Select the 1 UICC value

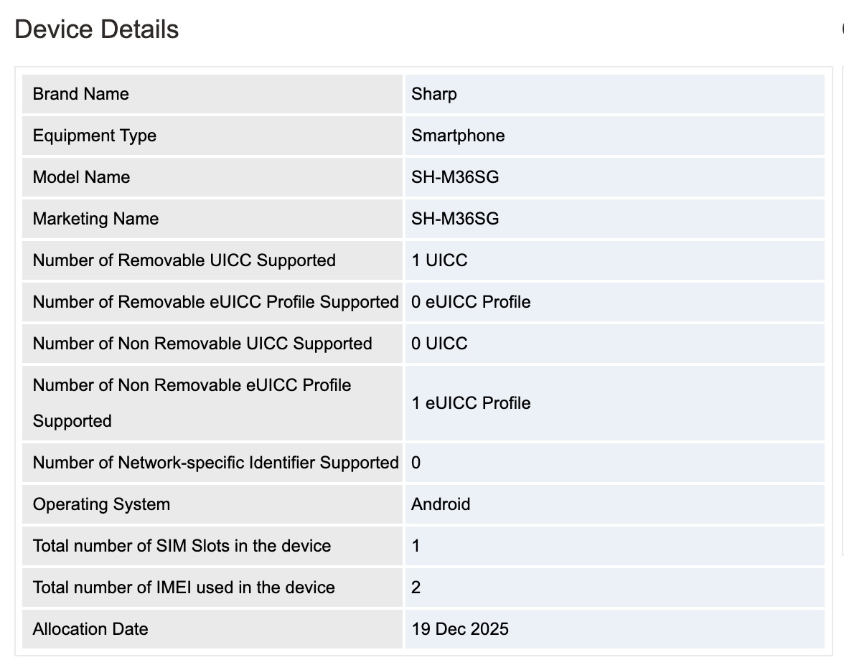click(x=439, y=260)
